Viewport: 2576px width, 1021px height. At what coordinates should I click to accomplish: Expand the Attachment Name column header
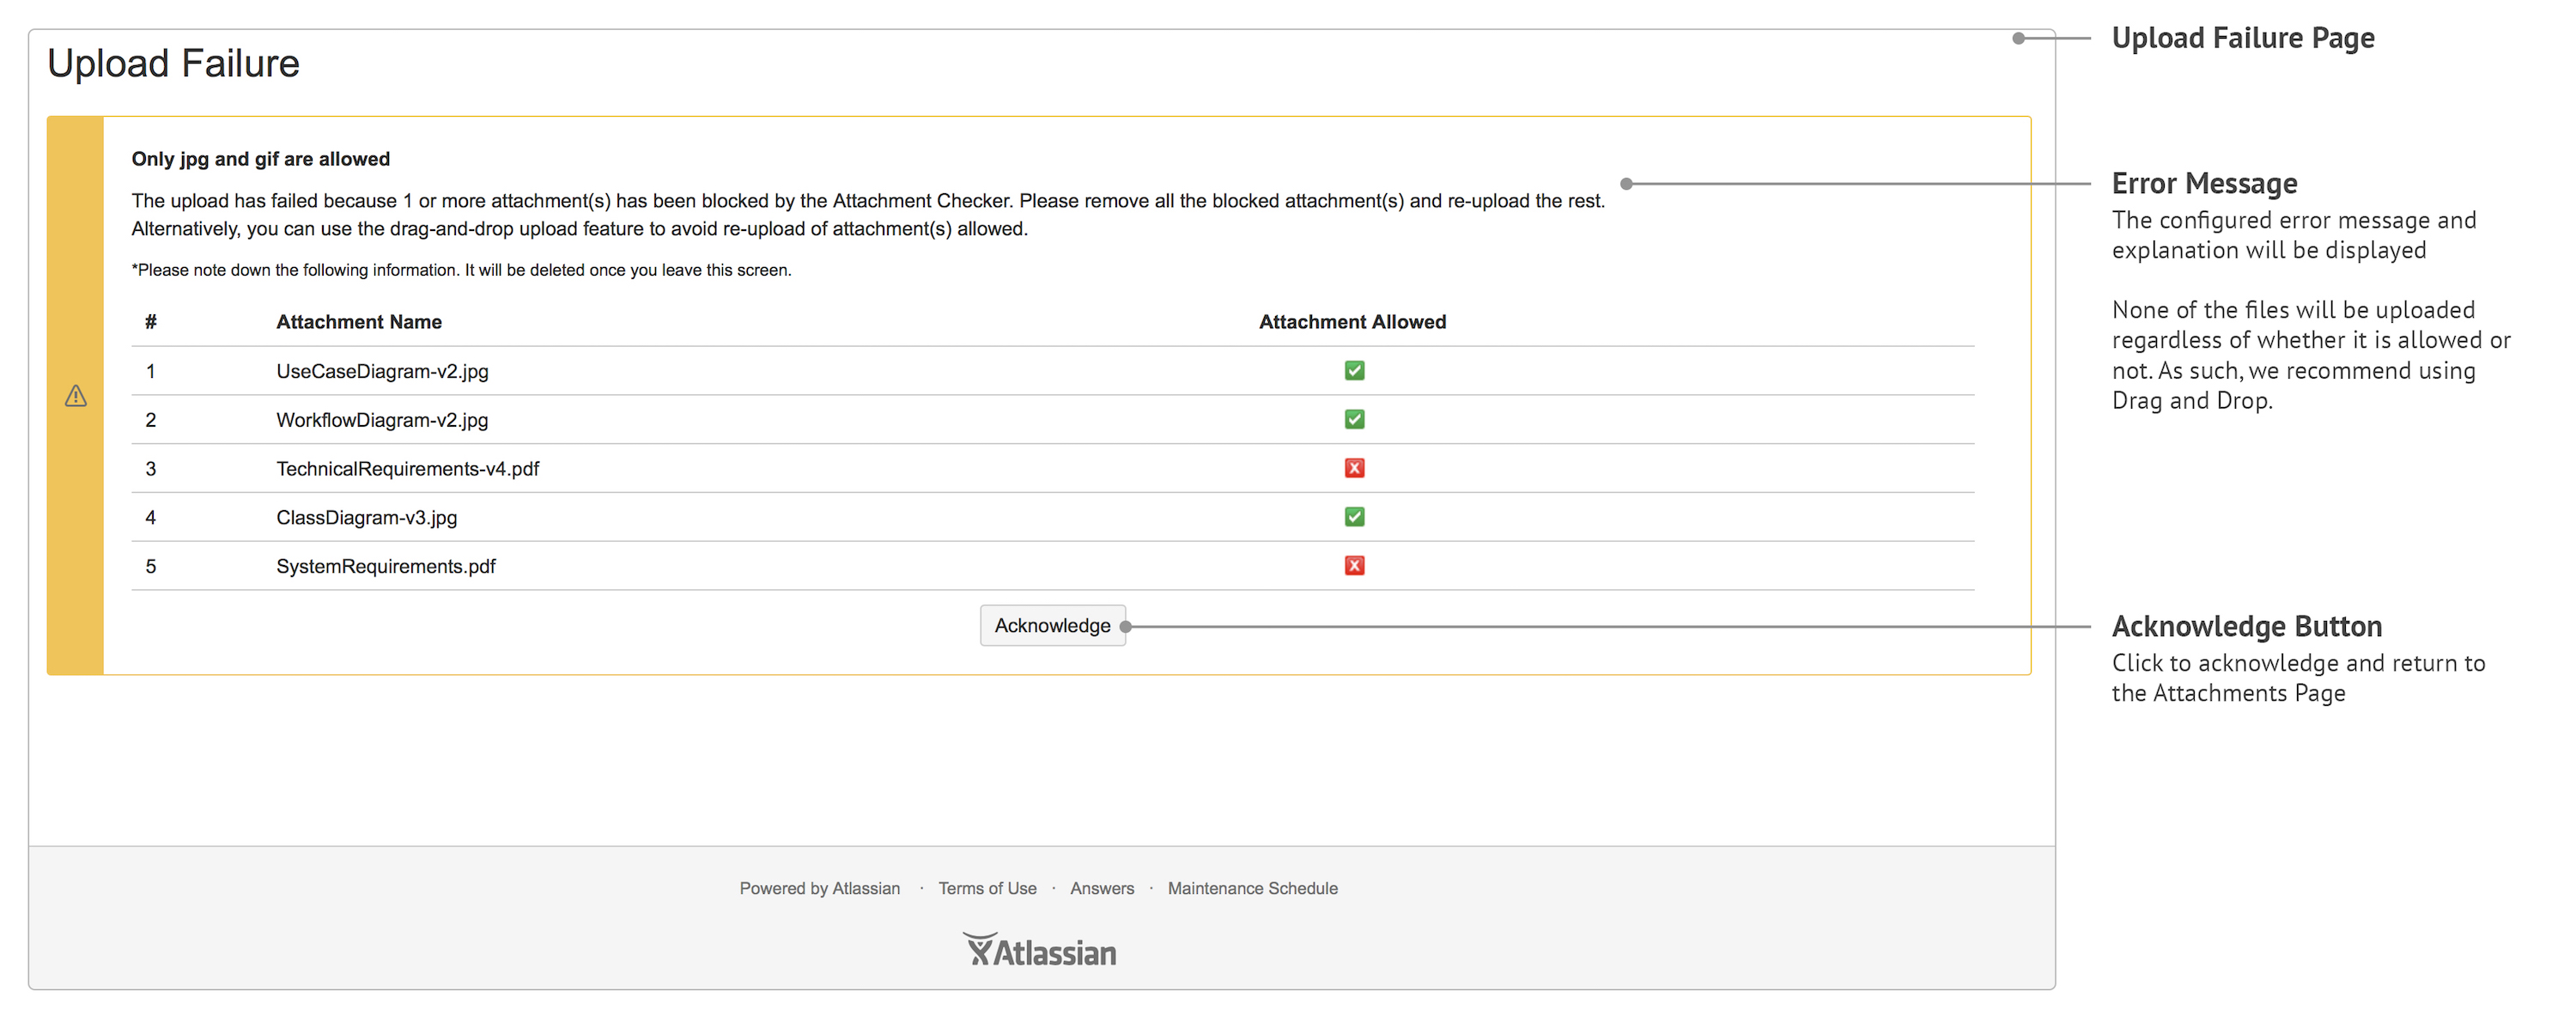click(x=359, y=321)
